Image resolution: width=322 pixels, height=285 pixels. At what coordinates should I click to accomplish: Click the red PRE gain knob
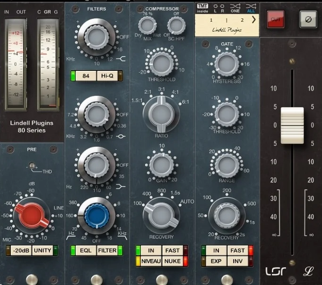(32, 216)
